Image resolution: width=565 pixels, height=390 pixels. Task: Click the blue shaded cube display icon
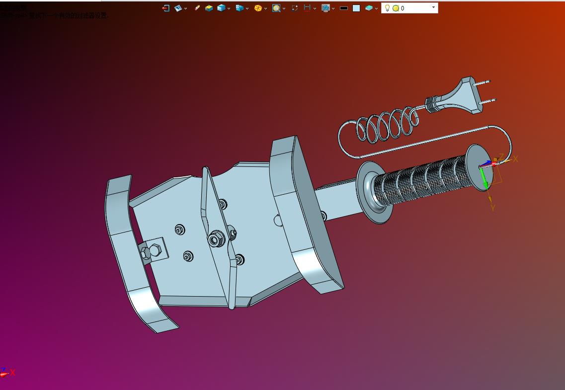point(221,8)
